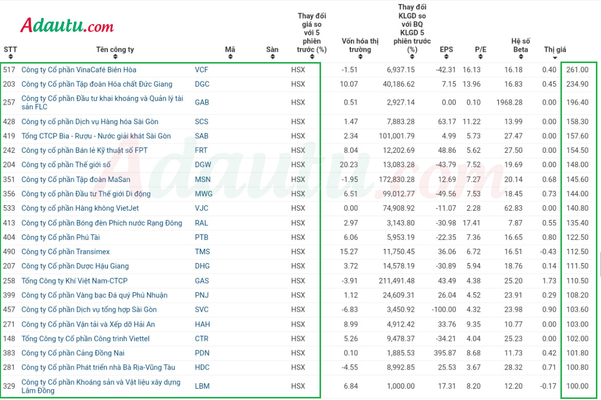Click sort arrows under Tên công ty
Viewport: 601px width, 400px height.
(115, 56)
